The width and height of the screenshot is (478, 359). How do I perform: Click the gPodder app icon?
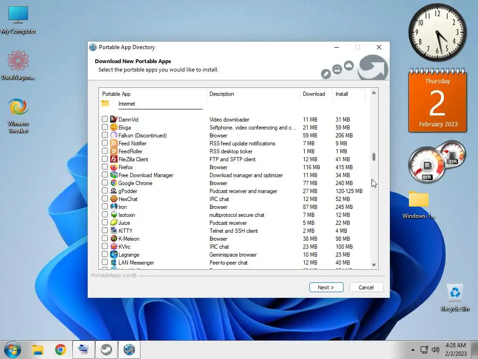(x=114, y=191)
